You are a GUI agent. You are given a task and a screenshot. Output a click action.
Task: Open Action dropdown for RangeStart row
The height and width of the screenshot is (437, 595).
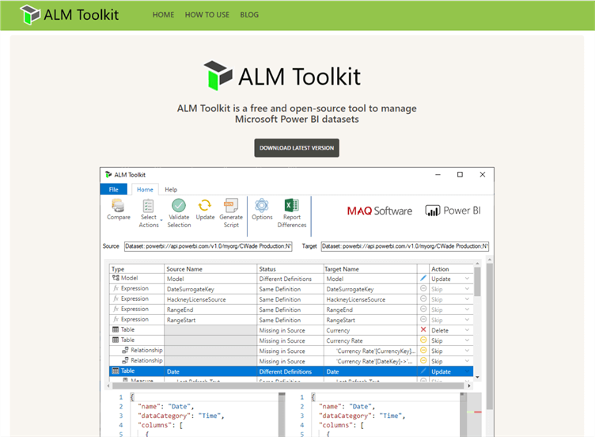(x=467, y=320)
